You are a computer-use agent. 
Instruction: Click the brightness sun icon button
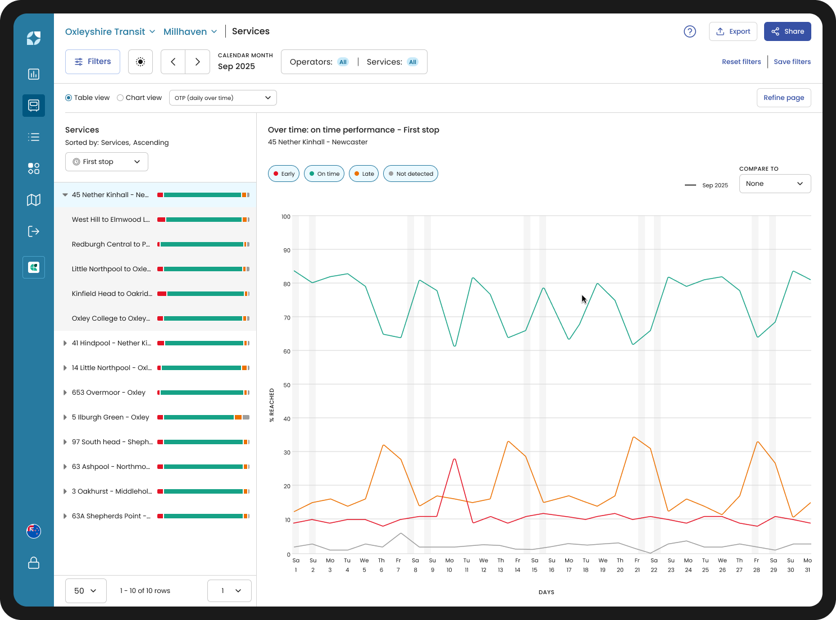[140, 62]
